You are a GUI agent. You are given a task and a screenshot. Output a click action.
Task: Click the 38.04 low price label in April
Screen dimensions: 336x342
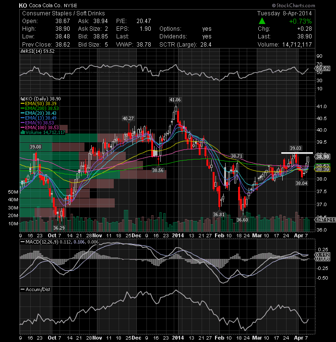[x=301, y=183]
